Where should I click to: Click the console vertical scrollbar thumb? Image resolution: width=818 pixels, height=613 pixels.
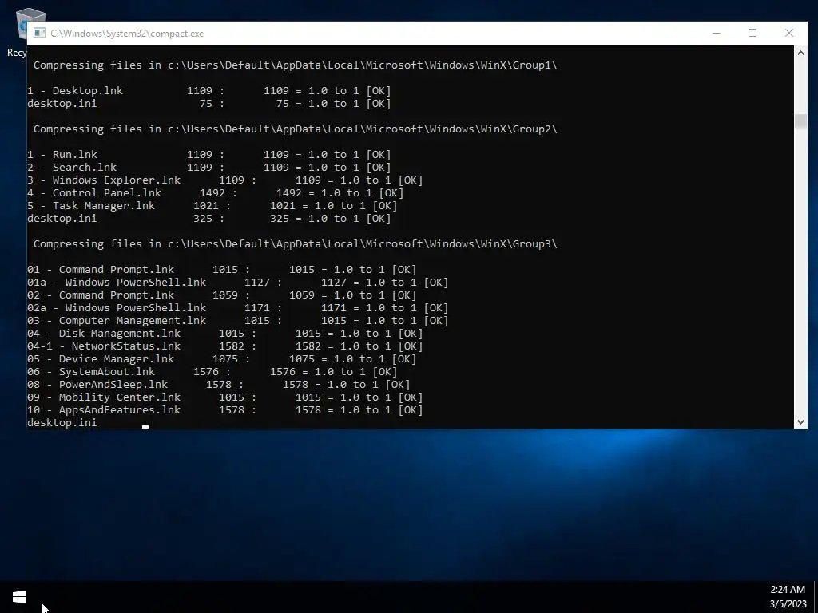800,121
